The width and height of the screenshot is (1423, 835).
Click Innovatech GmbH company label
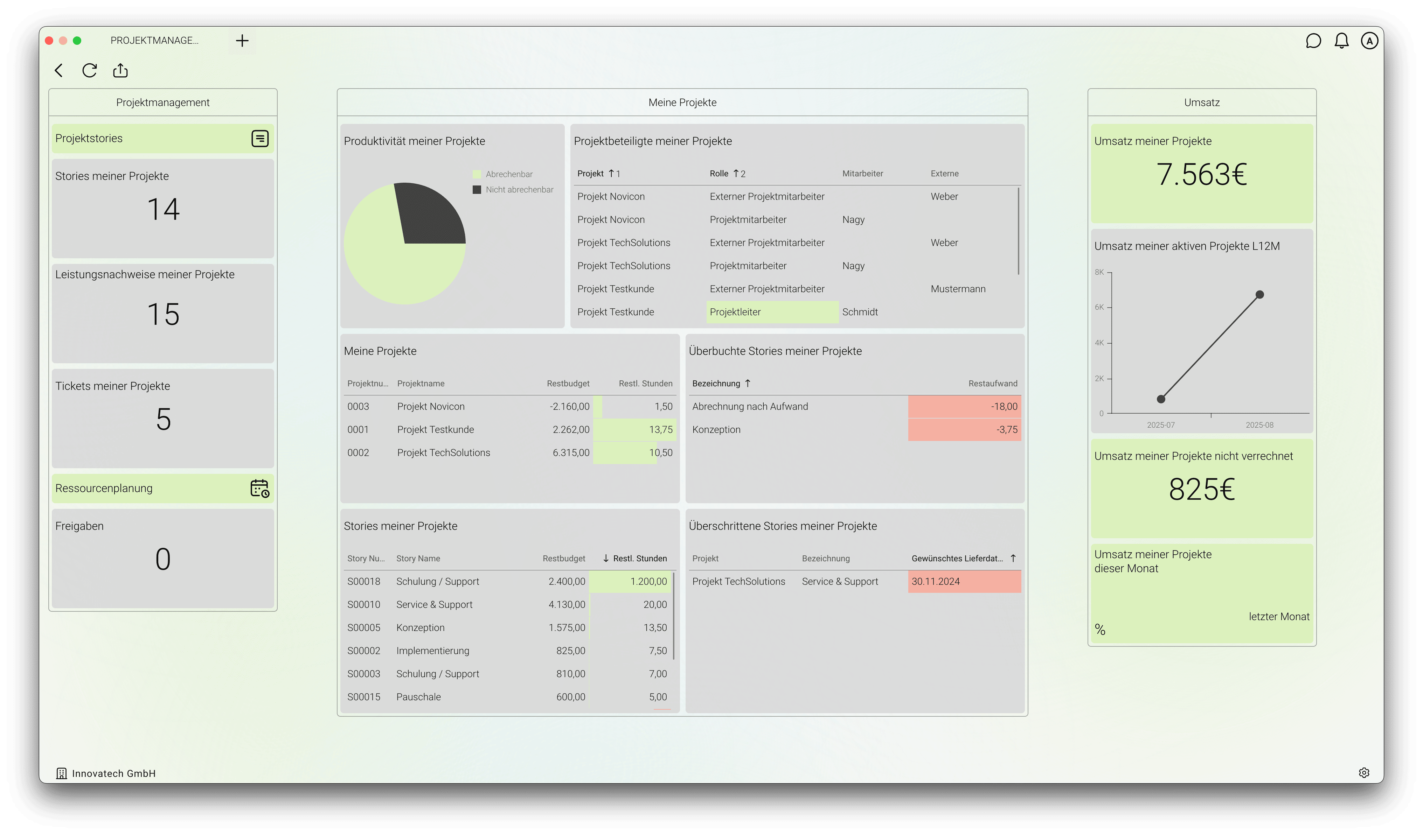tap(113, 773)
